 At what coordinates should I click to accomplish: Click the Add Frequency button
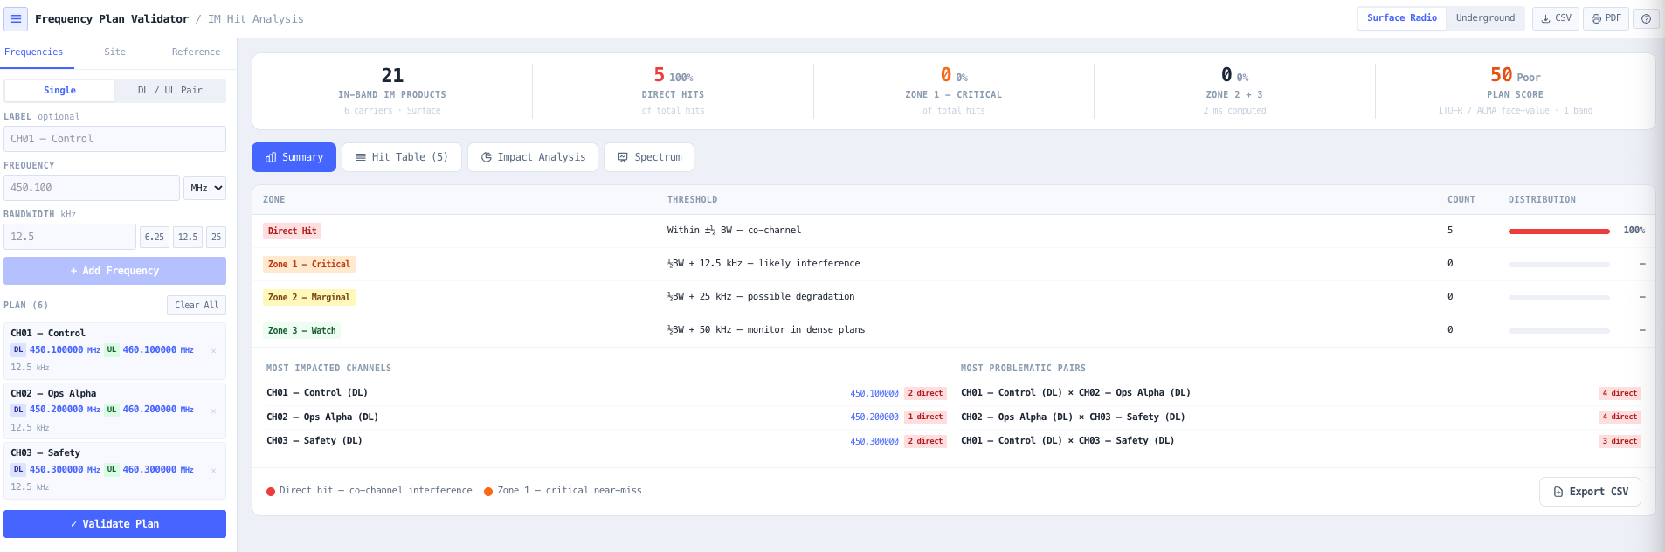114,271
